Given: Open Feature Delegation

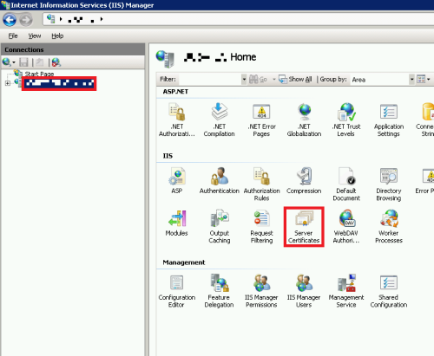Looking at the screenshot, I should coord(219,291).
